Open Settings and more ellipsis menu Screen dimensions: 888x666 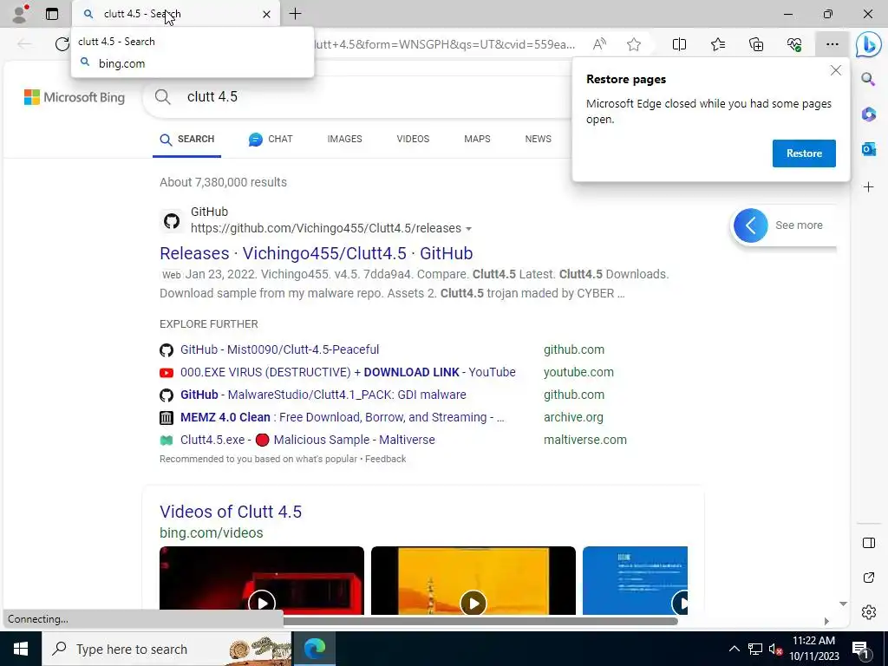832,44
